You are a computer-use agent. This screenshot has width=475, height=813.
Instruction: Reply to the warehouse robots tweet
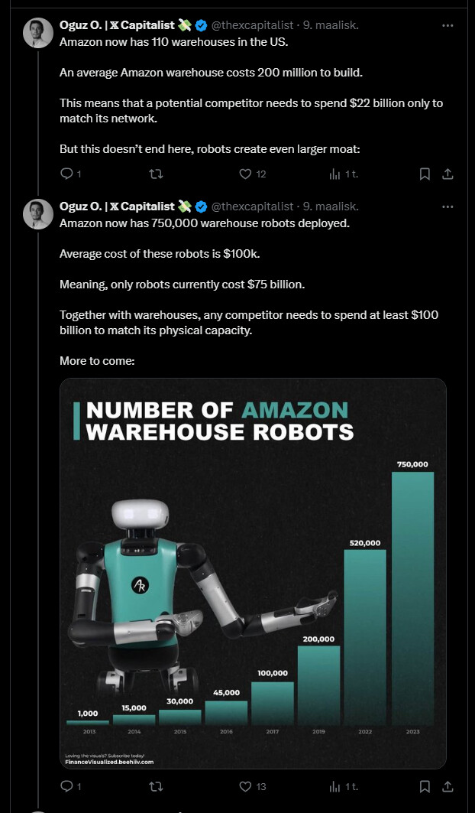(x=66, y=785)
